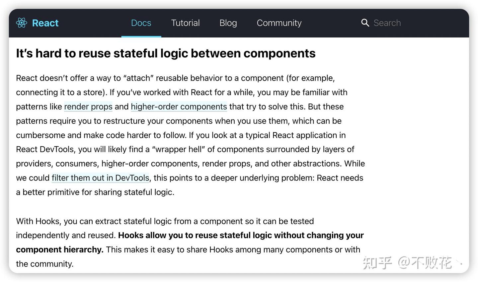Click the React brand name link

tap(45, 23)
